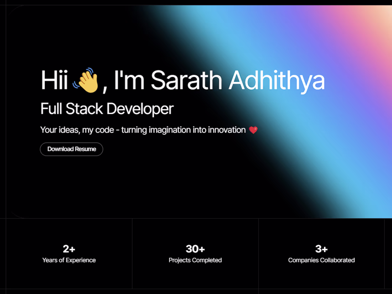392x294 pixels.
Task: Click the tagline about turning imagination into innovation
Action: [143, 130]
